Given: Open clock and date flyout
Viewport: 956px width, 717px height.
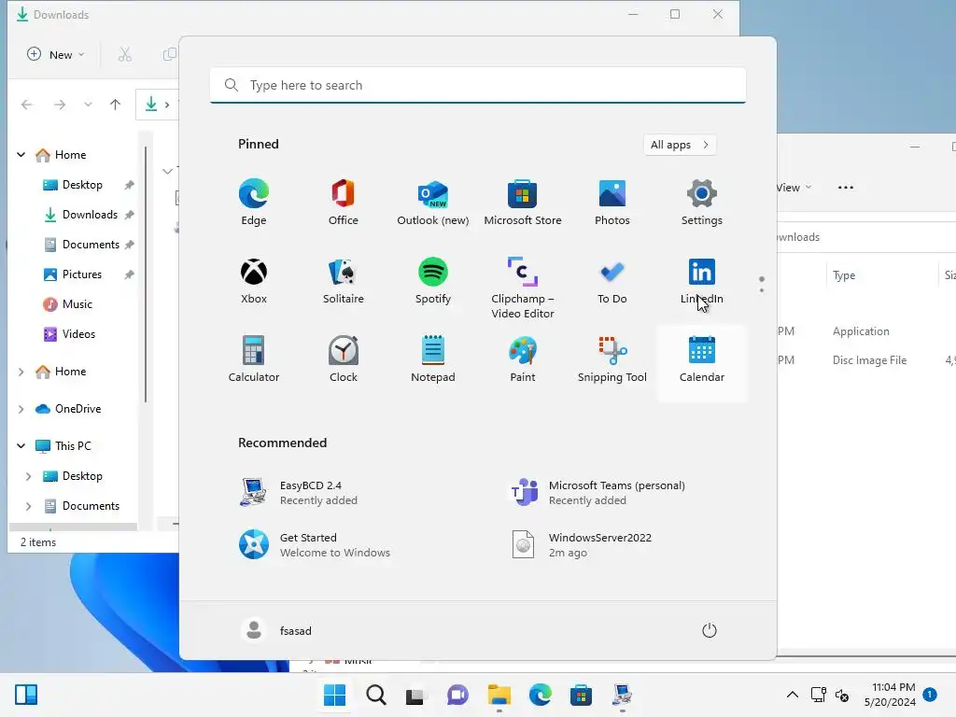Looking at the screenshot, I should pyautogui.click(x=890, y=695).
